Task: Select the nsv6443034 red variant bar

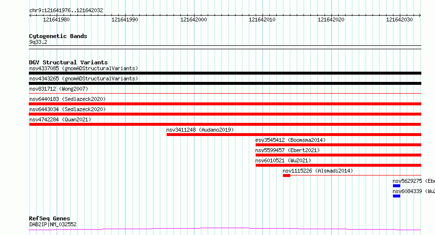Action: click(x=225, y=114)
